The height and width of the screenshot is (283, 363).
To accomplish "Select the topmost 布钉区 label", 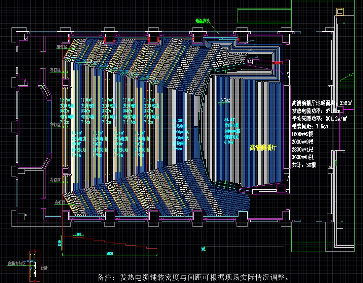I will 62,47.
